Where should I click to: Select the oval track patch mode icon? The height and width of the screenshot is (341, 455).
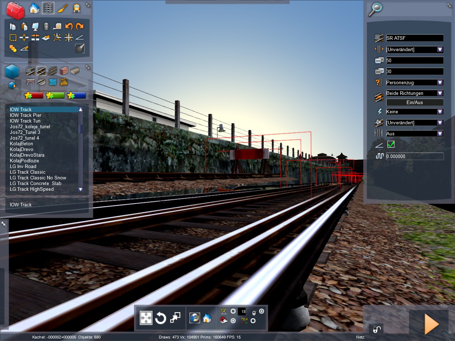(42, 82)
